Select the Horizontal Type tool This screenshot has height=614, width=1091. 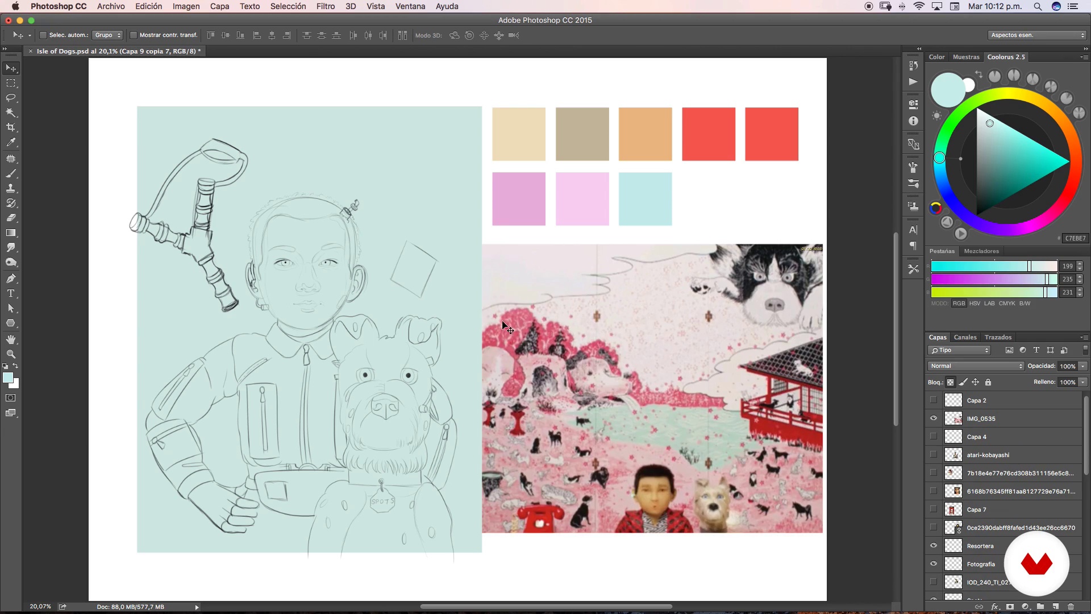point(11,293)
